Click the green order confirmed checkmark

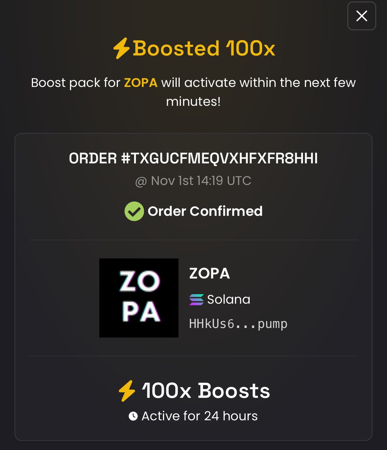[x=134, y=211]
